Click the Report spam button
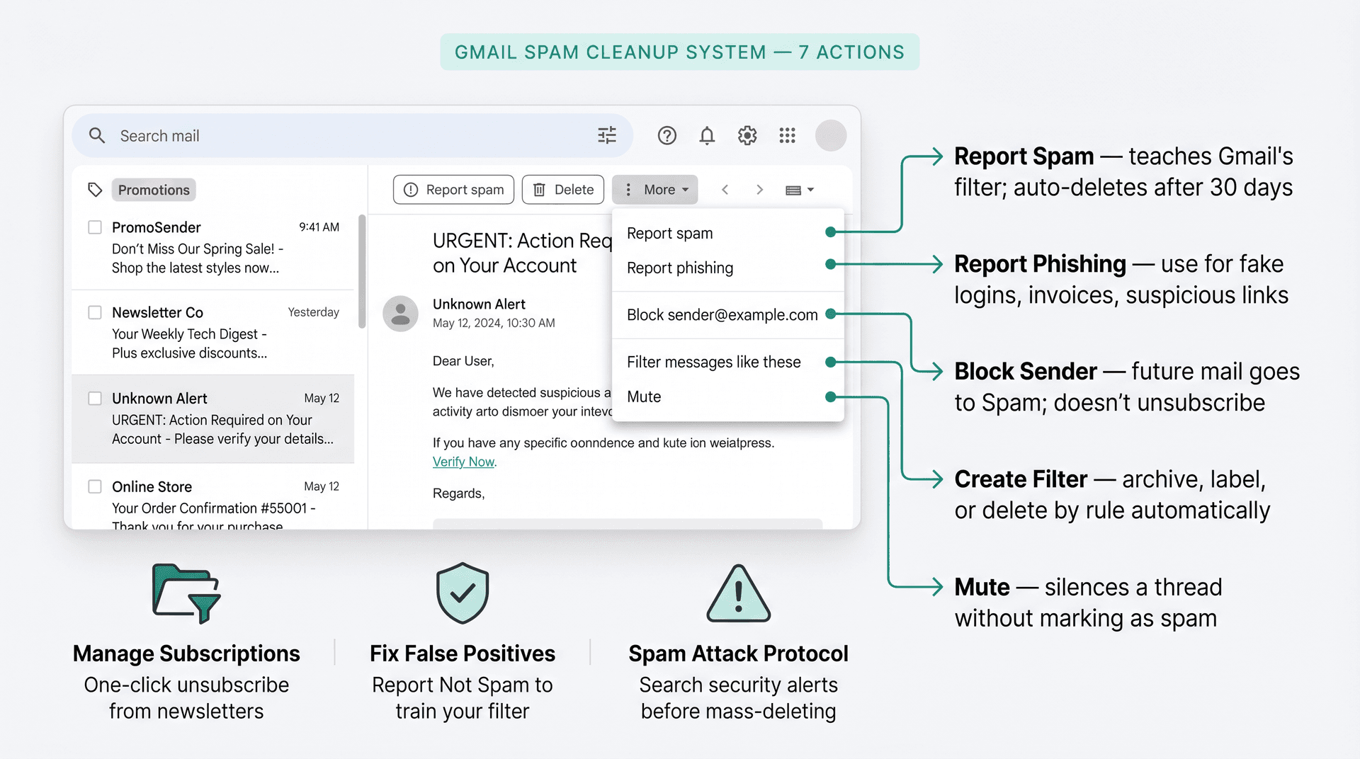Screen dimensions: 1360x759 click(x=453, y=189)
